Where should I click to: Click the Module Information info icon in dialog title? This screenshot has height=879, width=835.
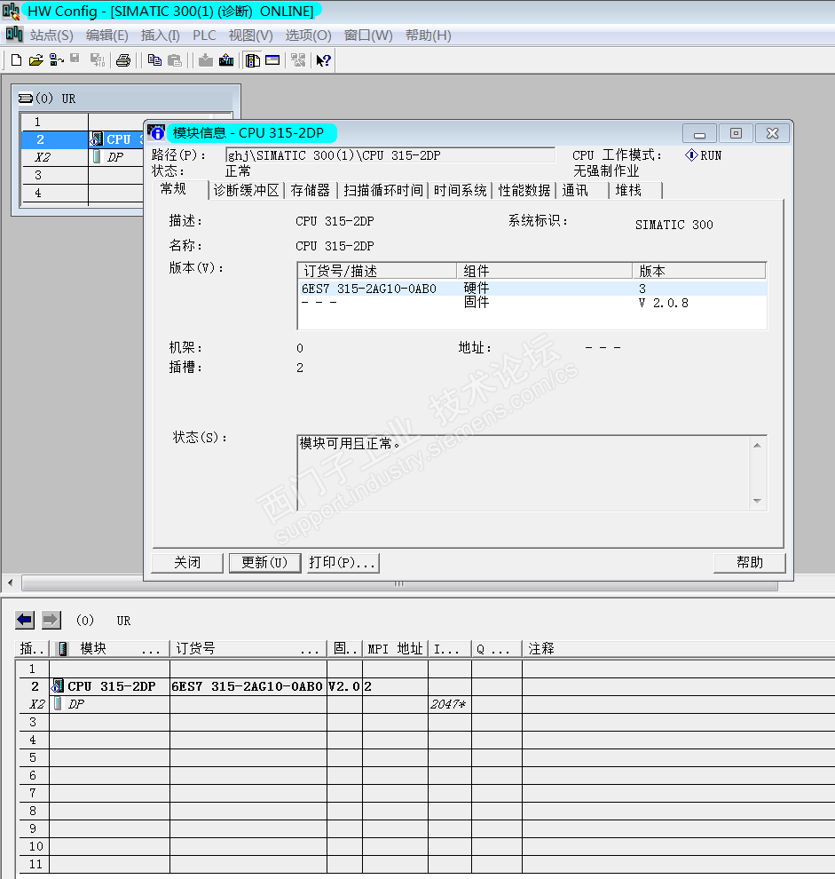click(x=156, y=132)
